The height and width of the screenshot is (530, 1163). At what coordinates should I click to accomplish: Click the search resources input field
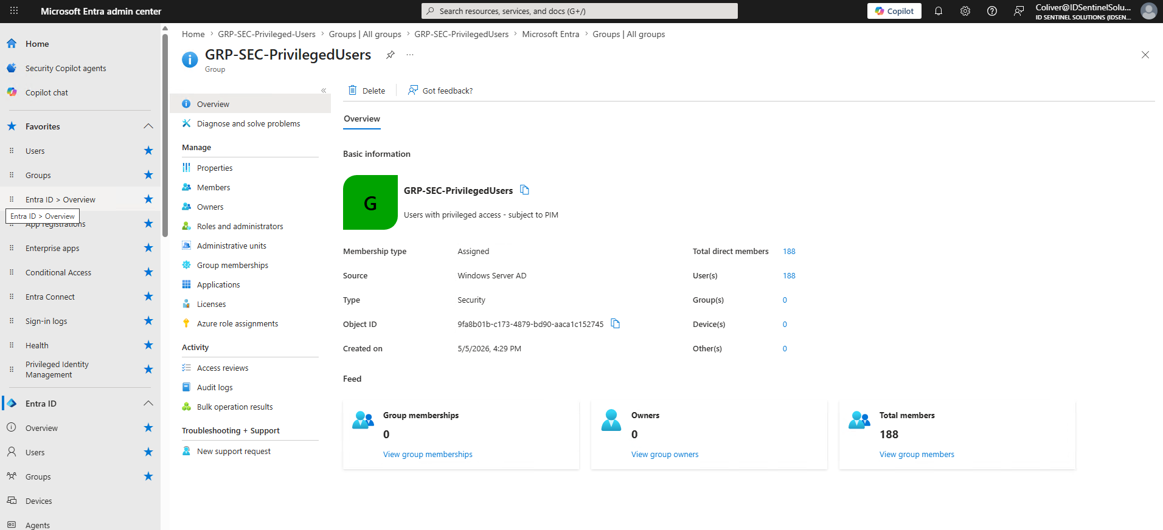click(580, 11)
